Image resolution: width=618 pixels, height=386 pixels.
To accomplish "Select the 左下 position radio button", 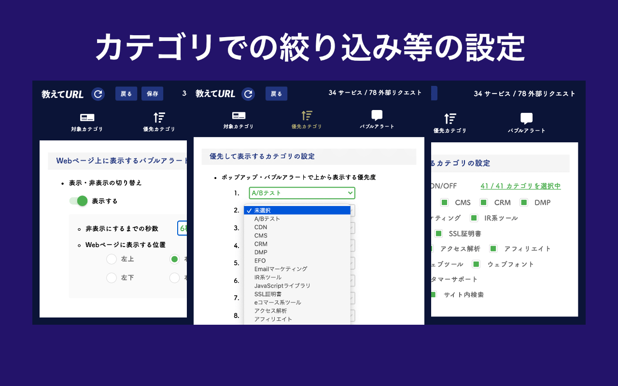I will (112, 277).
